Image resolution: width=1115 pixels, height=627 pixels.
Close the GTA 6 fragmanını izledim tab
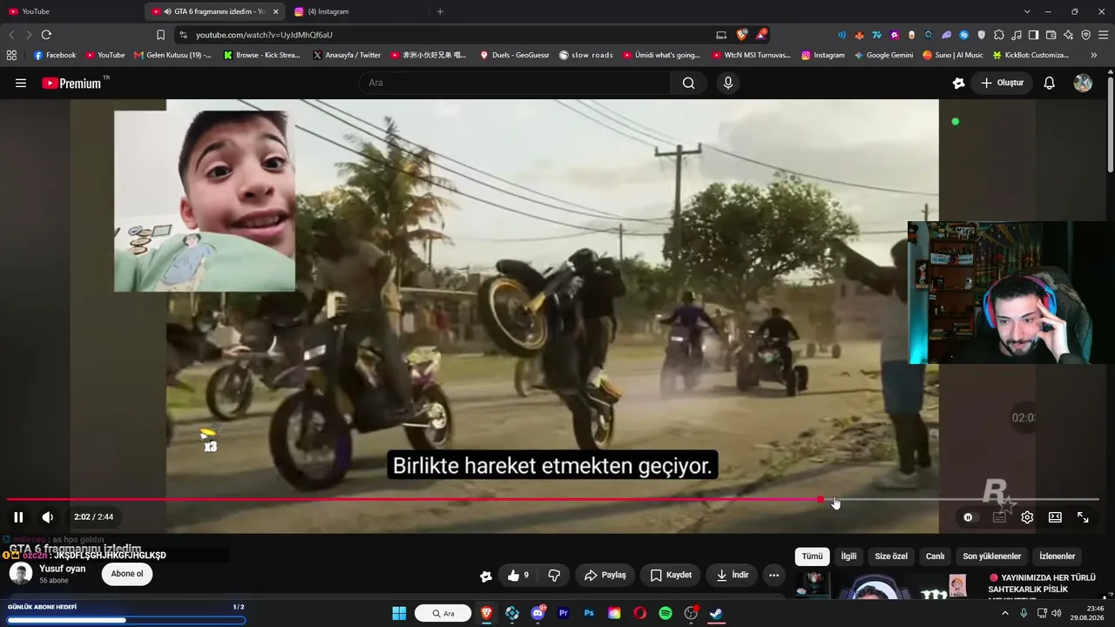tap(276, 11)
